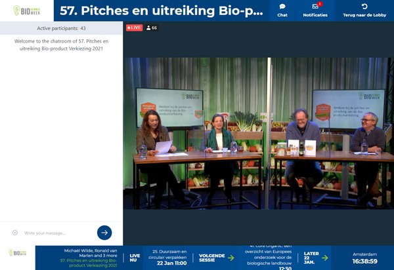
Task: Open Core Organic upcoming session link
Action: pyautogui.click(x=267, y=258)
